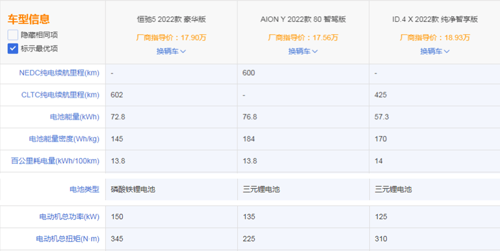Select the CLTC纯电续航里程(km) row label
This screenshot has width=500, height=251.
pyautogui.click(x=60, y=95)
